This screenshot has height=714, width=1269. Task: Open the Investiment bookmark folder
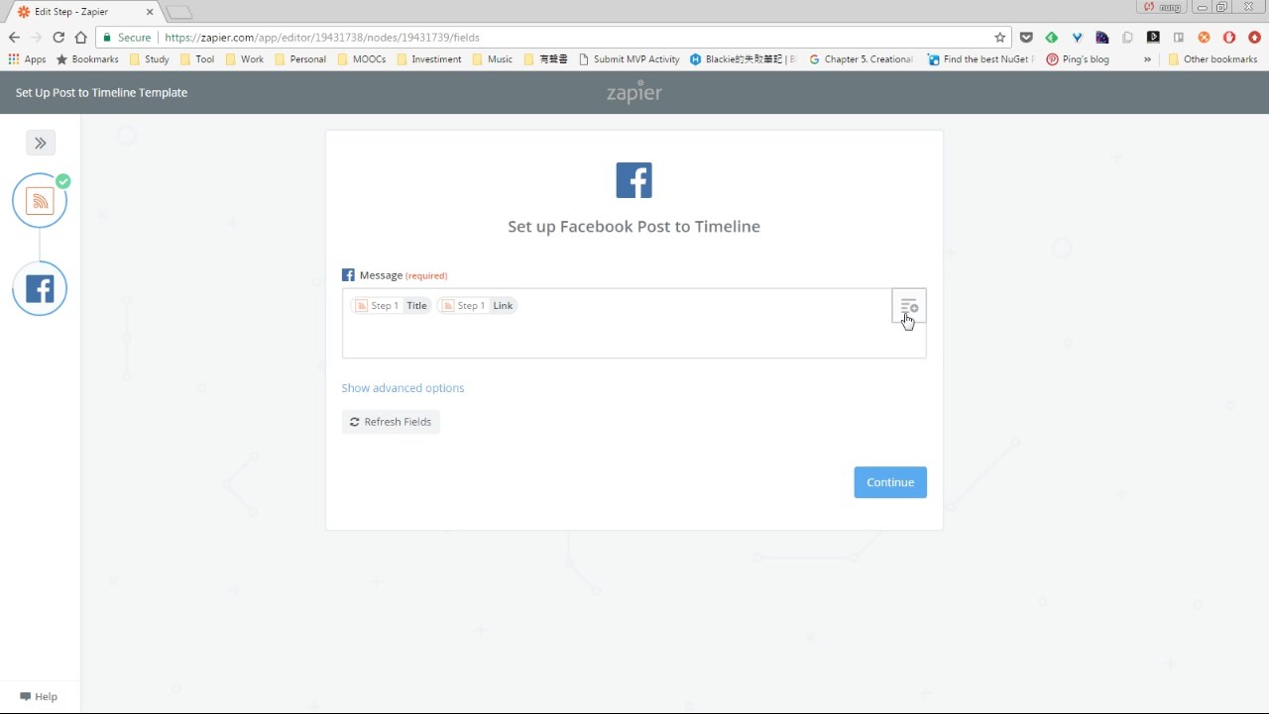point(428,59)
